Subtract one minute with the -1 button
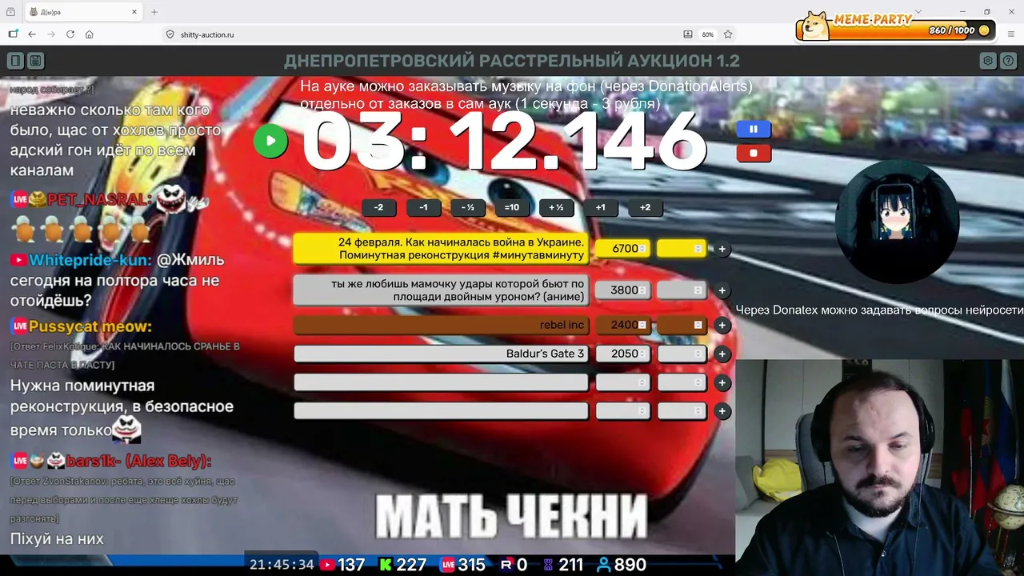The width and height of the screenshot is (1024, 576). click(x=424, y=208)
